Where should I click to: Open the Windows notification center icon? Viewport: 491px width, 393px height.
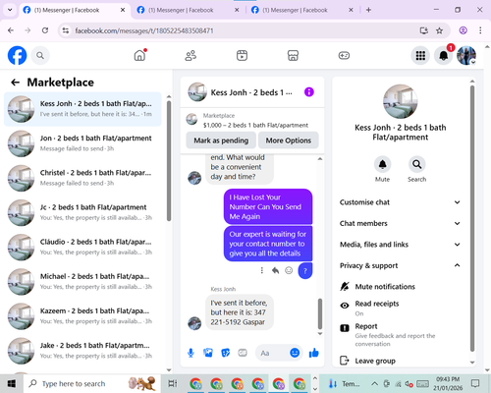coord(475,383)
